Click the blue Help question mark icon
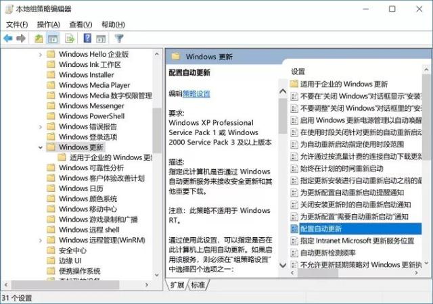Screen dimensions: 433x304 coord(87,39)
